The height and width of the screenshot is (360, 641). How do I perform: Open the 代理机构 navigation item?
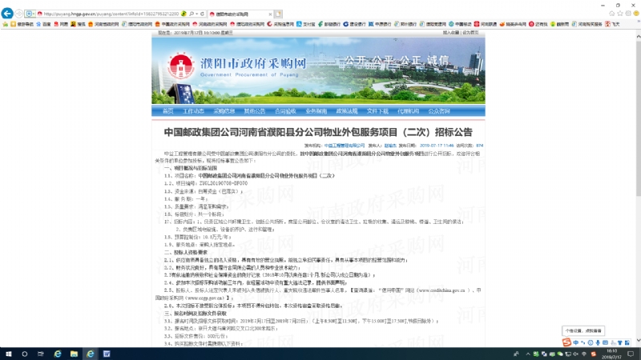pyautogui.click(x=408, y=111)
